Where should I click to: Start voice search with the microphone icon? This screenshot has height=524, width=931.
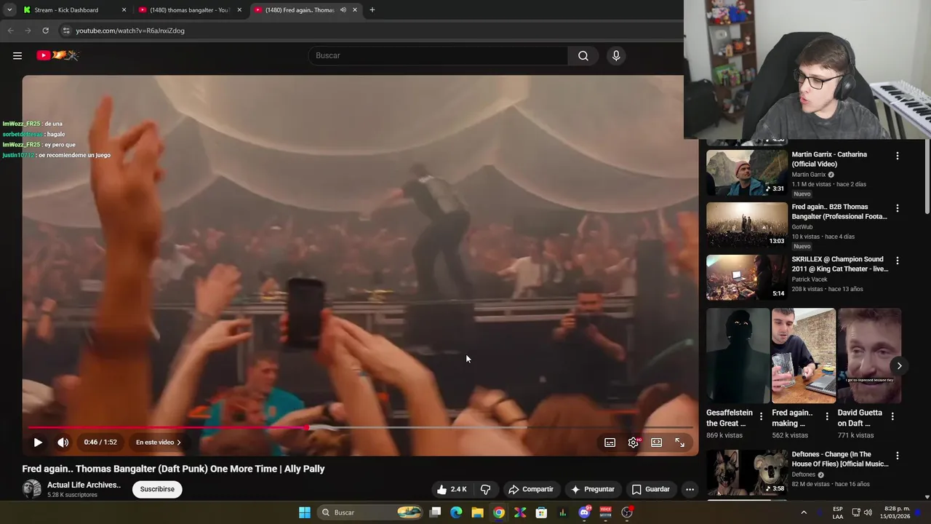pos(616,55)
